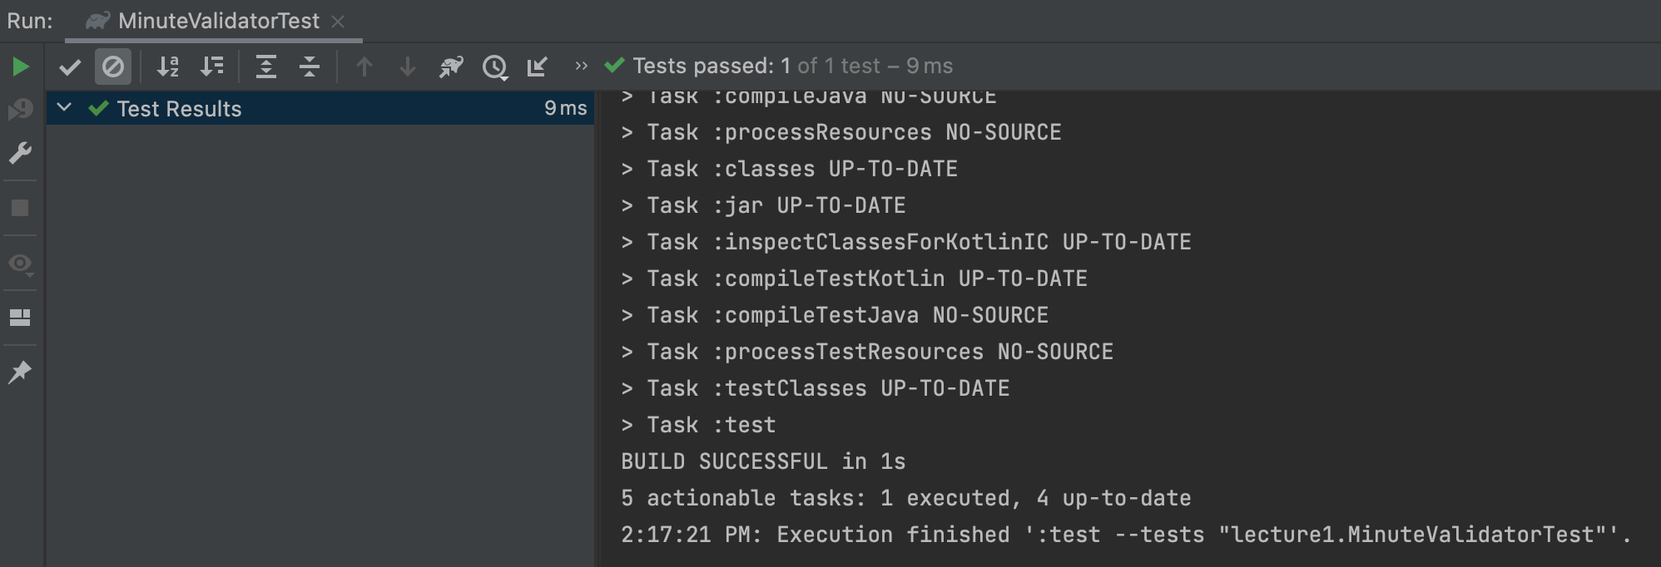Import tests from file icon

(x=538, y=67)
